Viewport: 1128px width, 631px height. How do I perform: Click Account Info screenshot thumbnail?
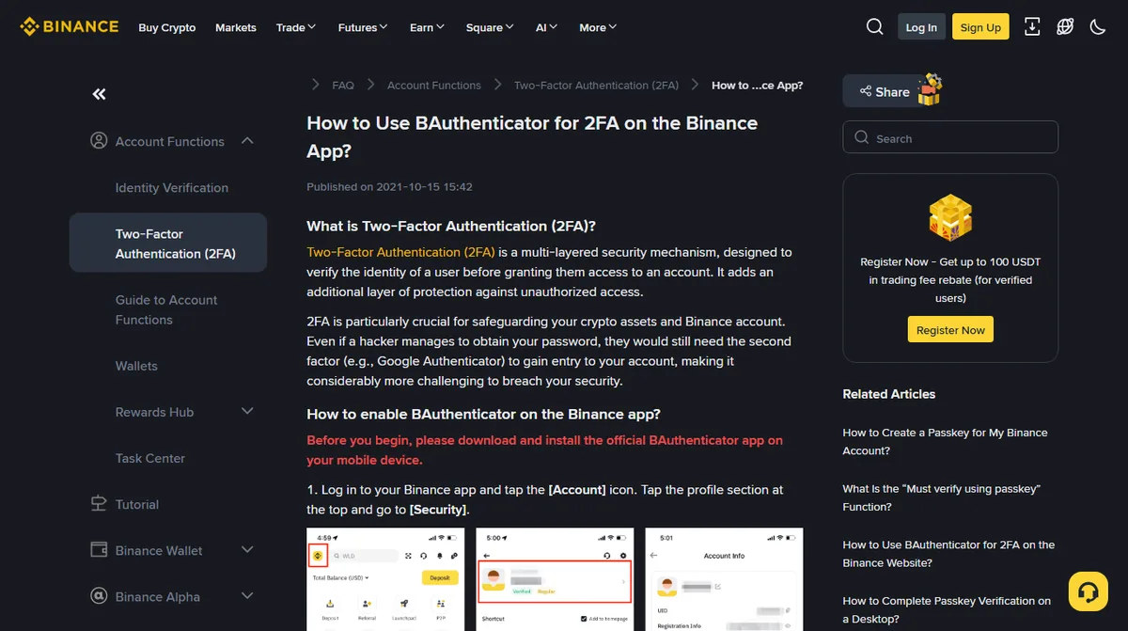[x=724, y=579]
